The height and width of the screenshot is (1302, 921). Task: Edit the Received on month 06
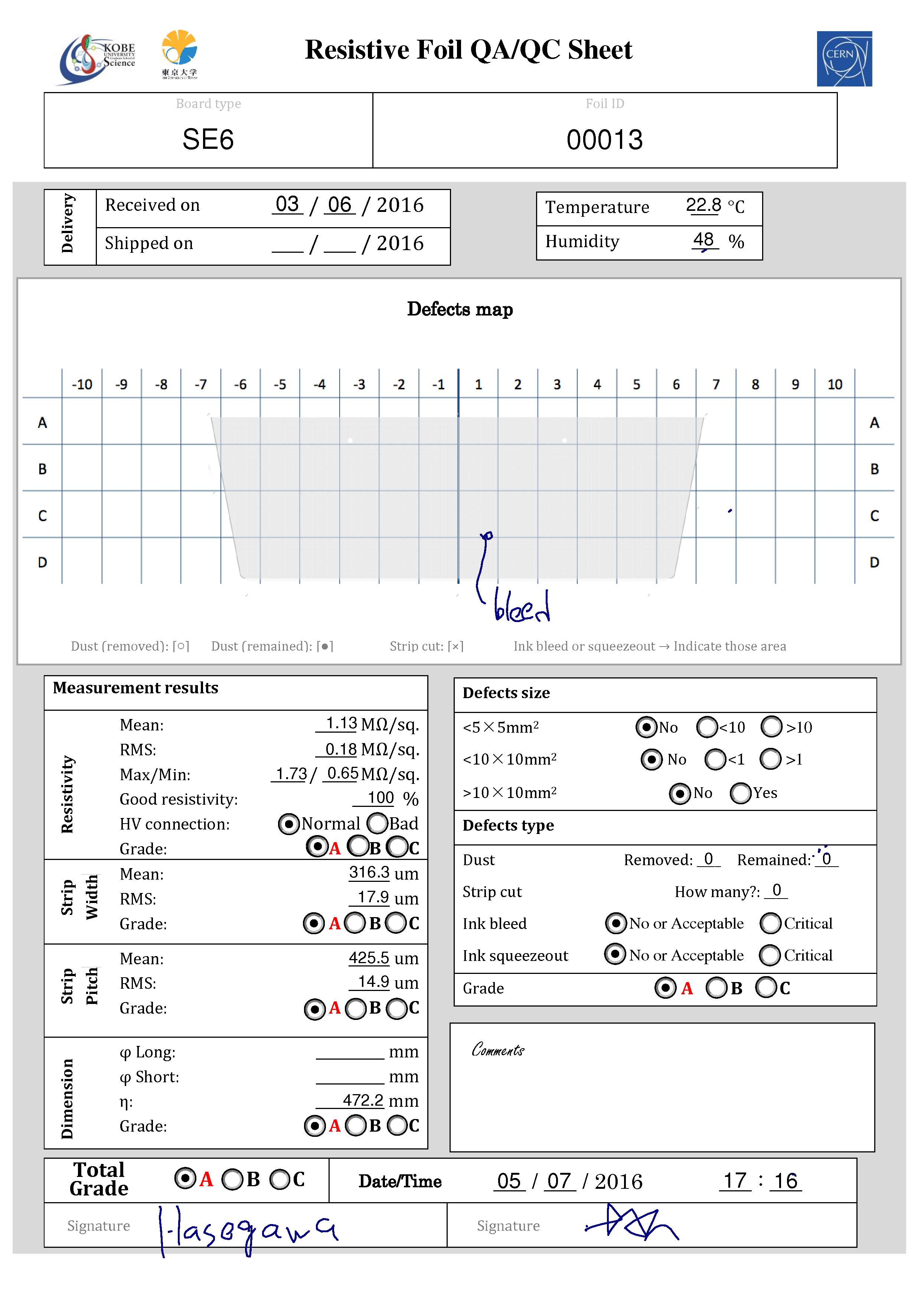(340, 205)
